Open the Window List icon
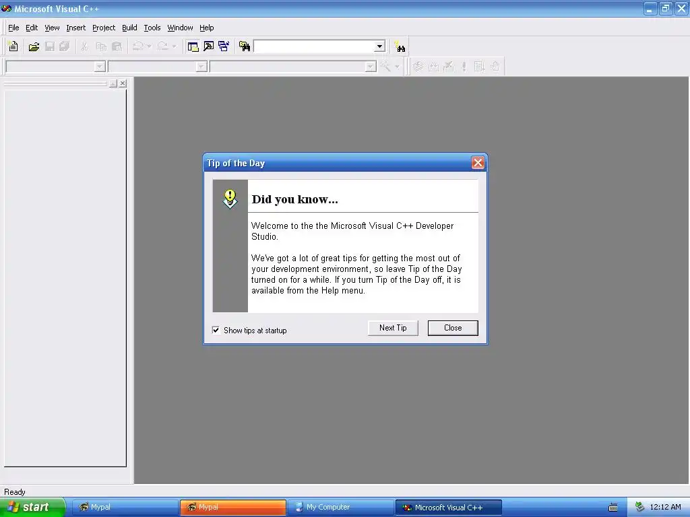690x517 pixels. pyautogui.click(x=224, y=46)
